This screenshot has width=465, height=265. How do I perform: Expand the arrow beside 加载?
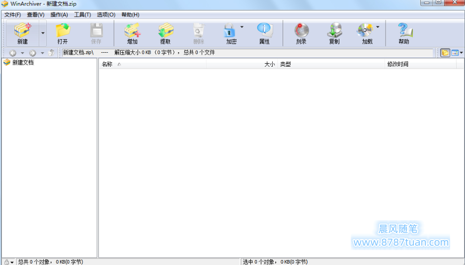click(x=378, y=27)
